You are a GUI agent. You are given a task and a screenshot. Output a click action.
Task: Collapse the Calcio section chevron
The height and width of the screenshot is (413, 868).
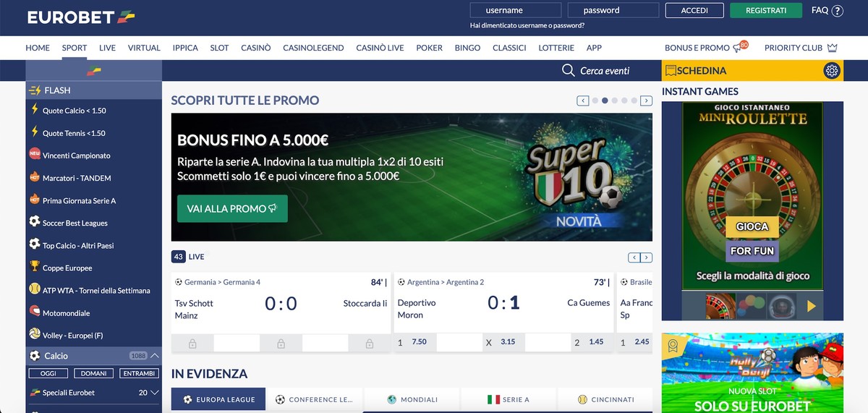[x=155, y=356]
